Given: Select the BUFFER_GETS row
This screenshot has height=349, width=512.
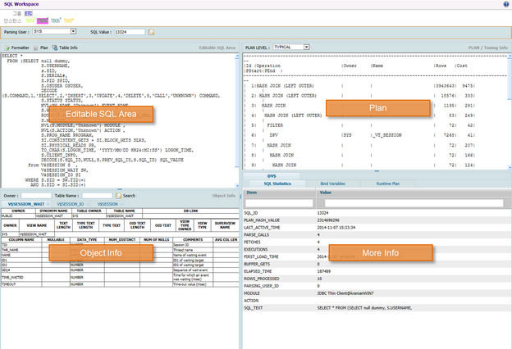Looking at the screenshot, I should 377,264.
